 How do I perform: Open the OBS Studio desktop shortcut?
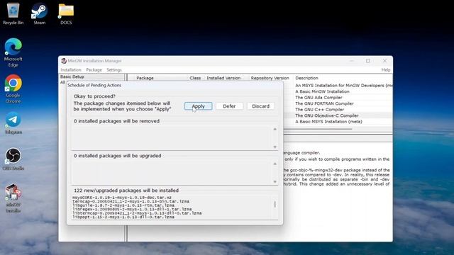point(13,159)
